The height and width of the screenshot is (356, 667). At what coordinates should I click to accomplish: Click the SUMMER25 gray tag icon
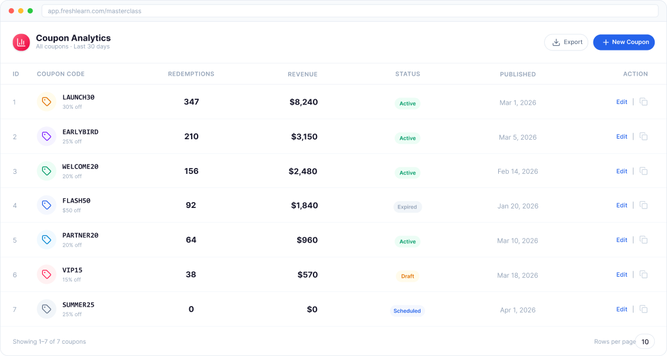(x=46, y=309)
